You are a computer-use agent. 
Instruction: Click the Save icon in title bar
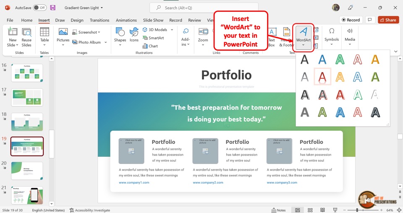[53, 8]
